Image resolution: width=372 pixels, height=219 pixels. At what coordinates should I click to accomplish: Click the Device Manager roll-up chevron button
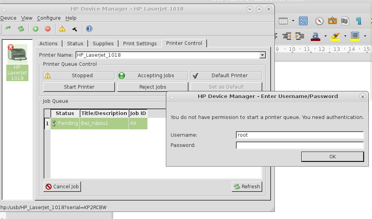pyautogui.click(x=250, y=9)
